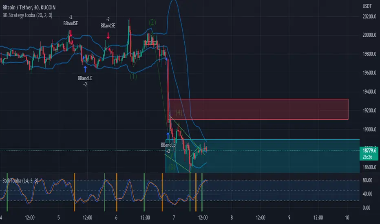This screenshot has height=224, width=380.
Task: Select the StchTooba (14, 3, 3) indicator legend
Action: (20, 181)
